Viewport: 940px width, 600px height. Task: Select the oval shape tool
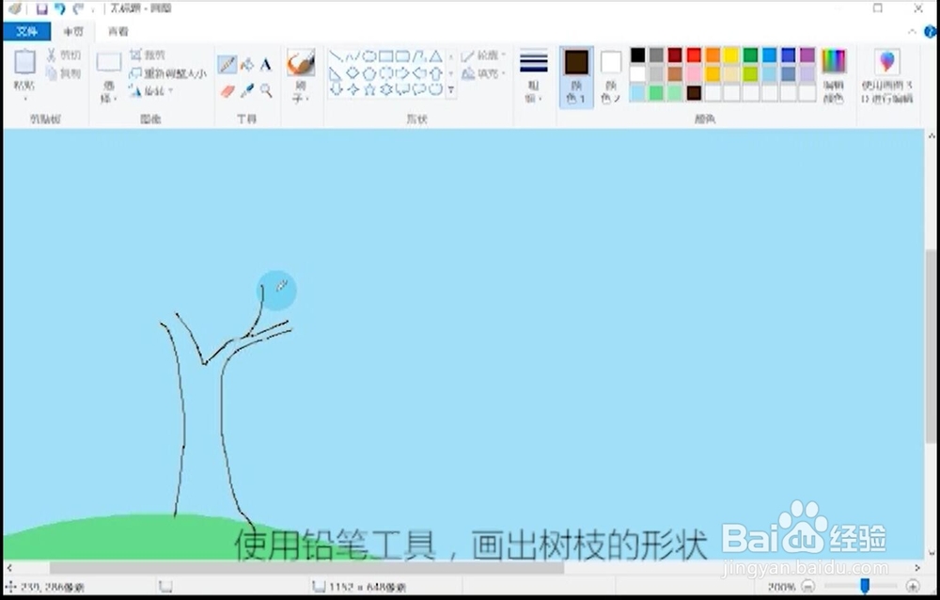pyautogui.click(x=368, y=55)
